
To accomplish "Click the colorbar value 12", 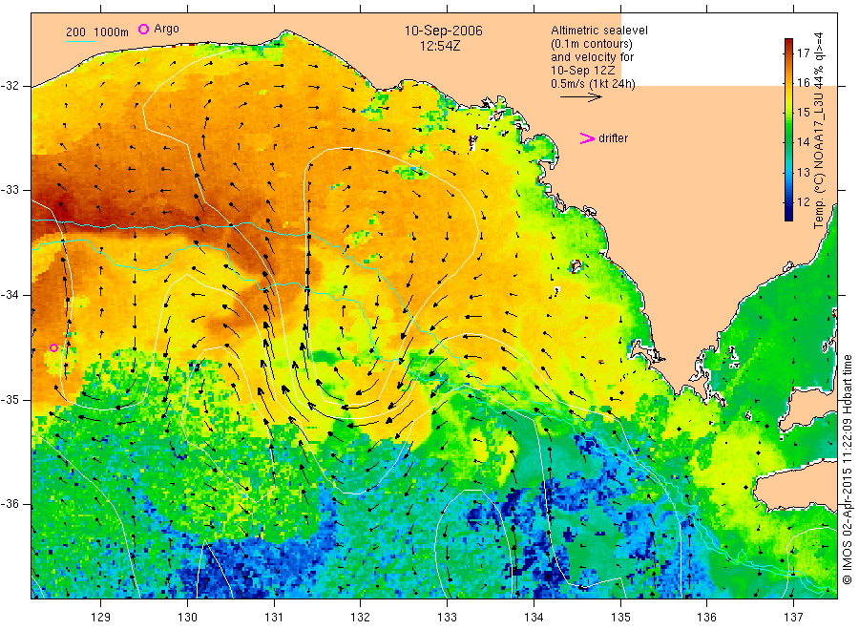I will tap(803, 201).
